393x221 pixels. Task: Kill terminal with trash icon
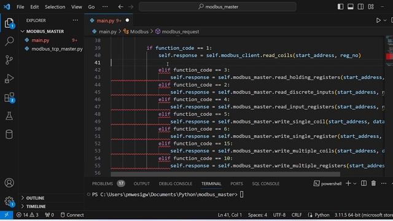(x=373, y=184)
